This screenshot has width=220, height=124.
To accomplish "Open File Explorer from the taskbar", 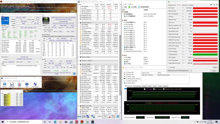I will pos(61,122).
